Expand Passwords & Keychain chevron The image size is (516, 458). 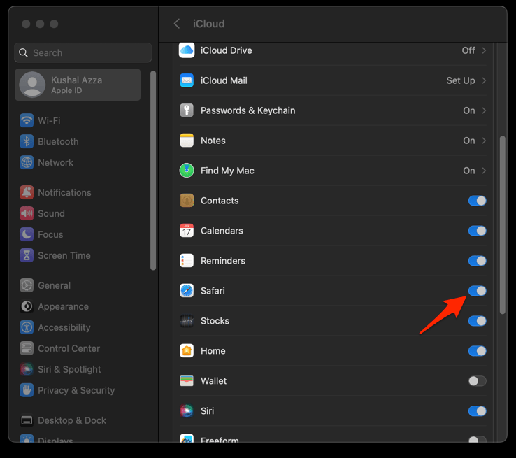point(484,110)
